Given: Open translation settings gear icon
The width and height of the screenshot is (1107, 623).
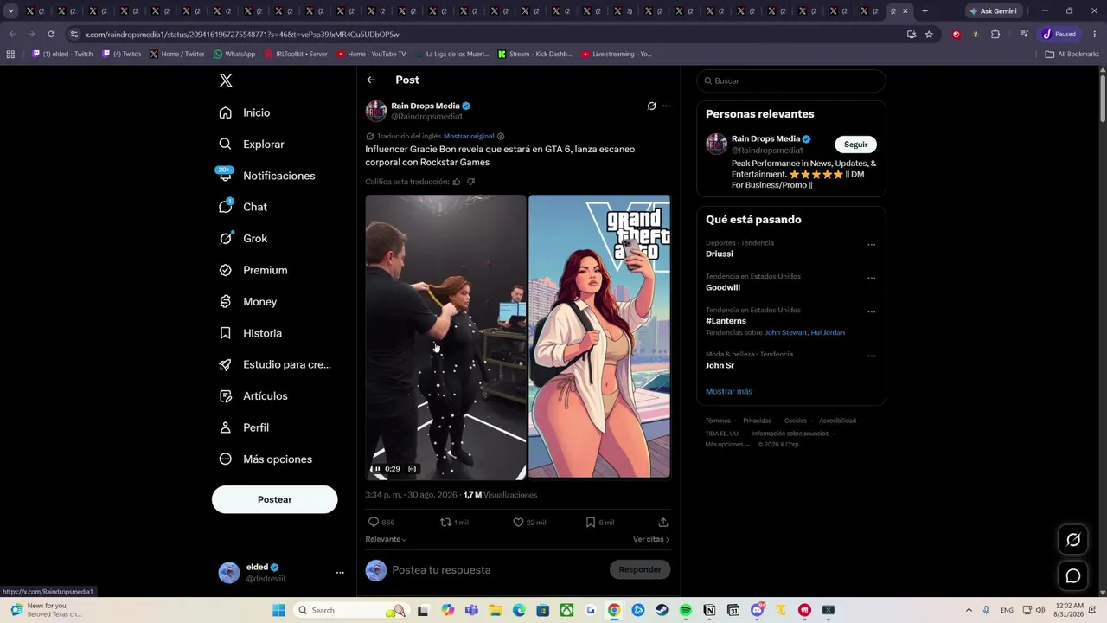Looking at the screenshot, I should pos(501,136).
